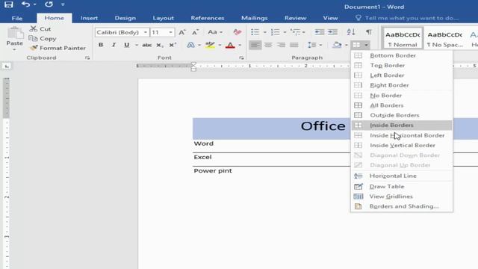Screen dimensions: 478x269
Task: Switch to the Insert tab
Action: tap(89, 18)
